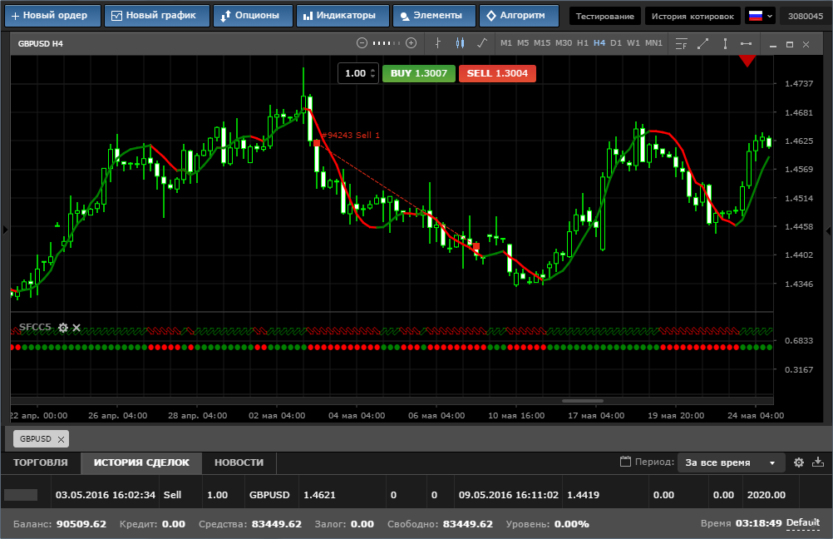Adjust the chart zoom level slider

click(387, 43)
